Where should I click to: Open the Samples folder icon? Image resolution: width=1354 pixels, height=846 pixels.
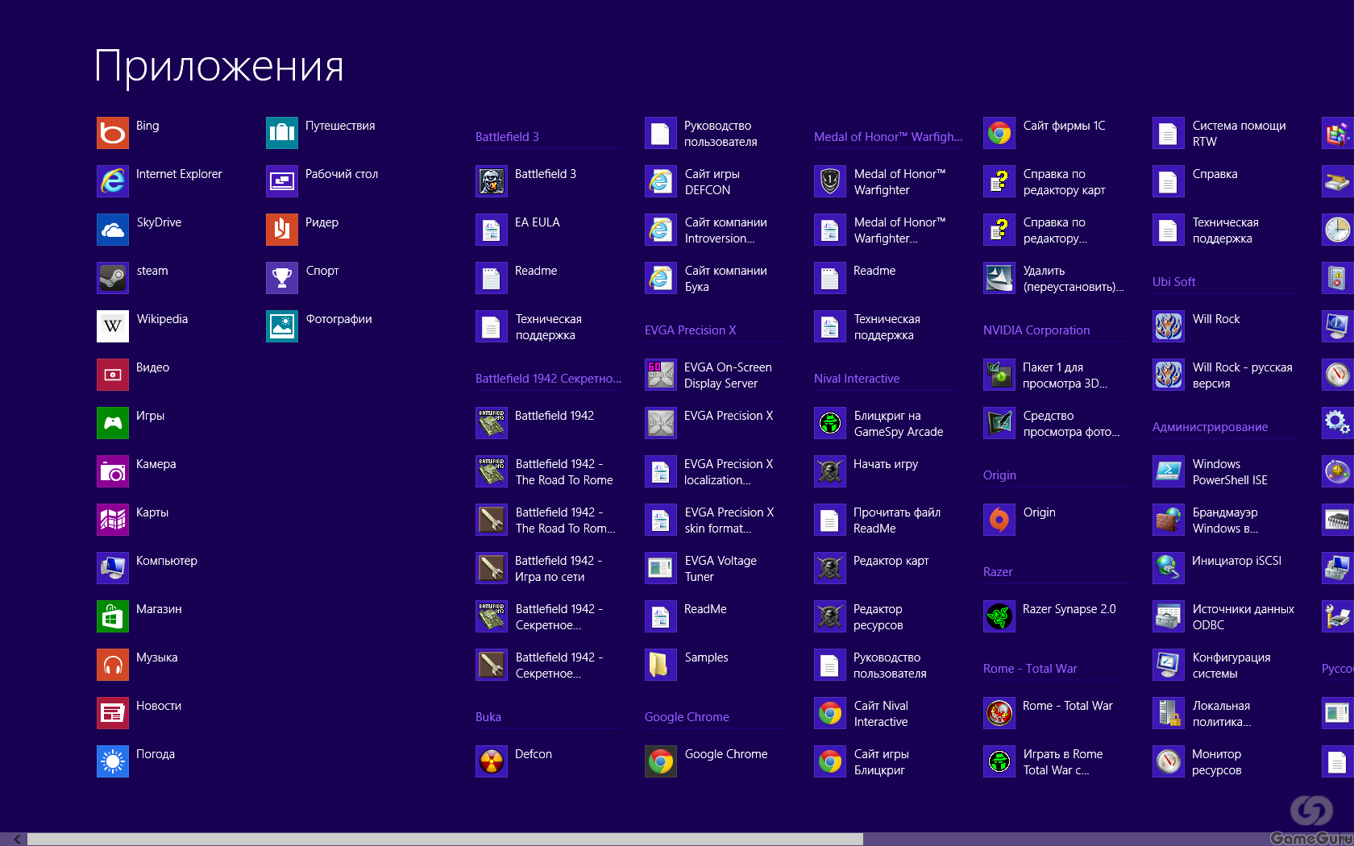pyautogui.click(x=661, y=665)
